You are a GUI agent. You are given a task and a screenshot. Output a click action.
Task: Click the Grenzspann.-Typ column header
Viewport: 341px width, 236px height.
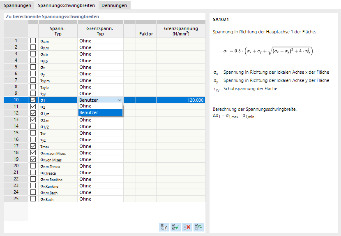[x=101, y=31]
